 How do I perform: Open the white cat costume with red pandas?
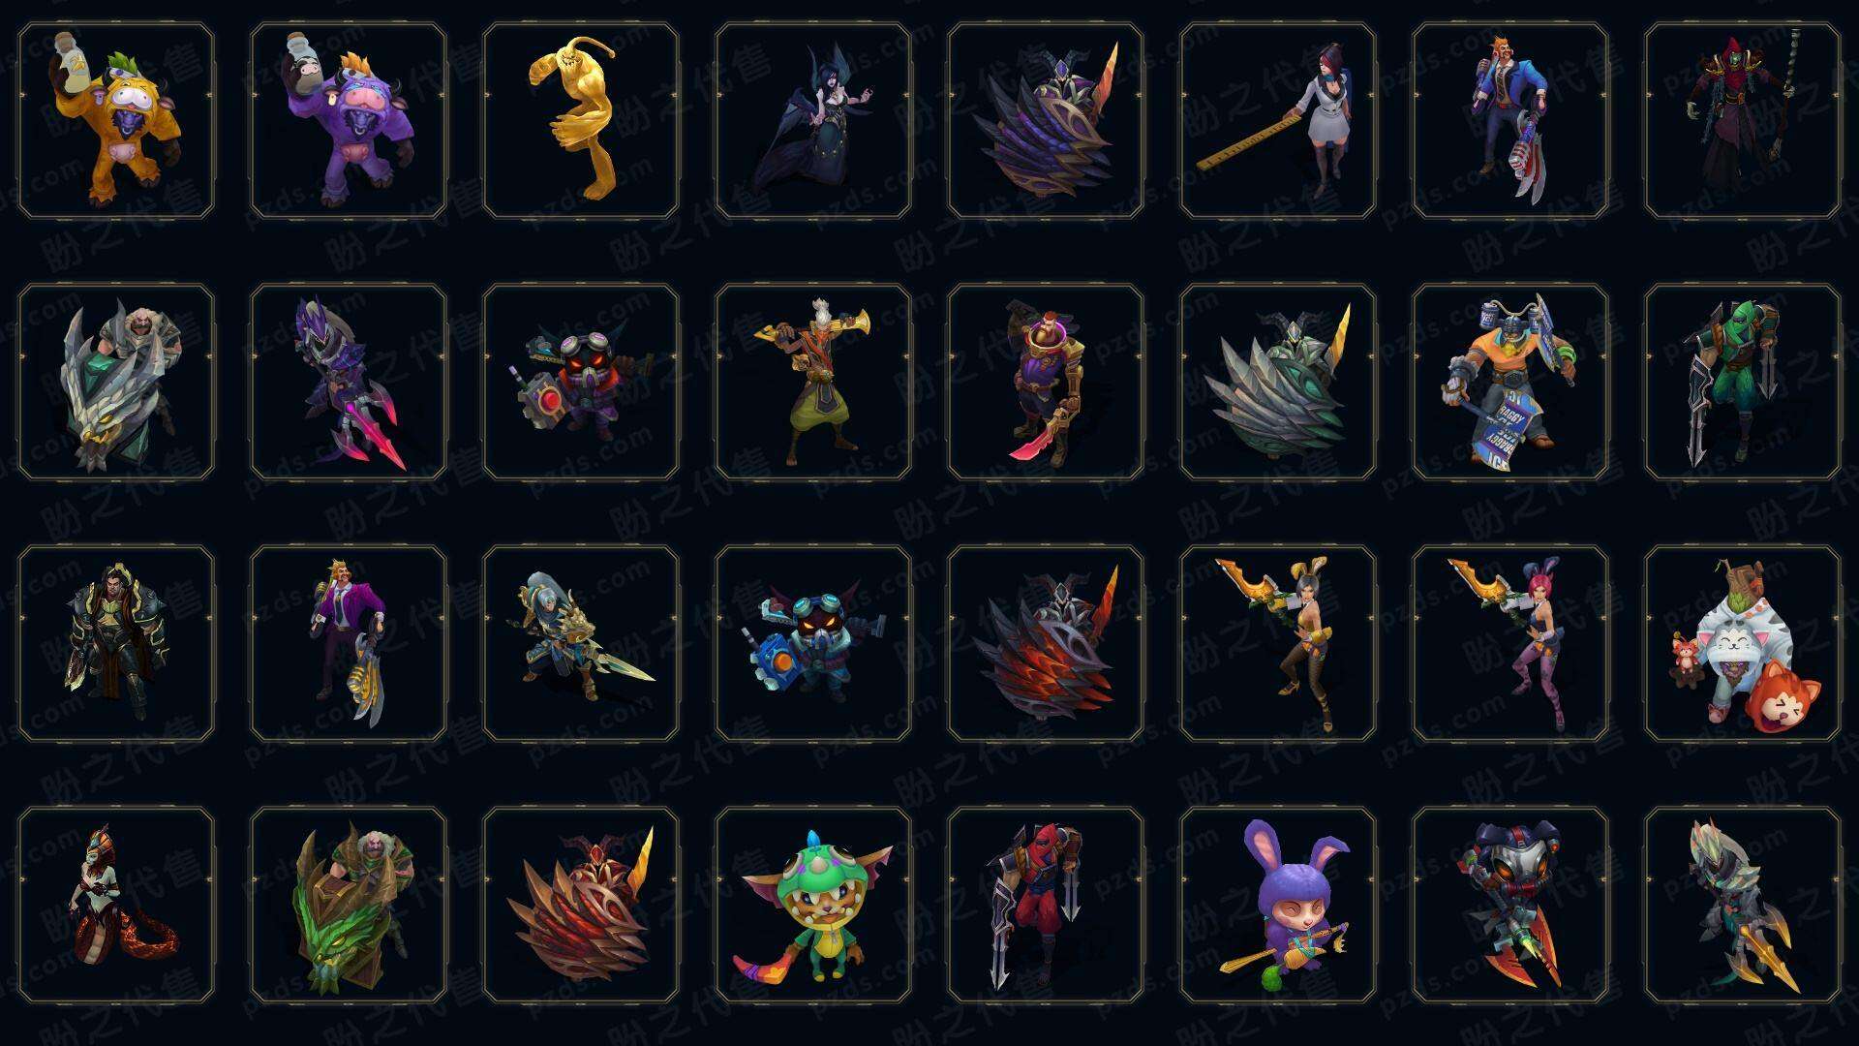coord(1743,643)
